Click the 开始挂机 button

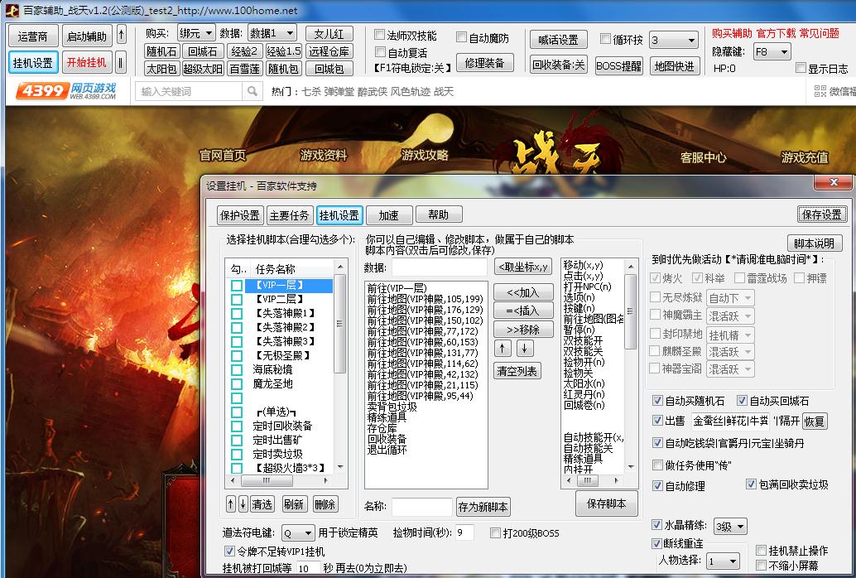86,62
